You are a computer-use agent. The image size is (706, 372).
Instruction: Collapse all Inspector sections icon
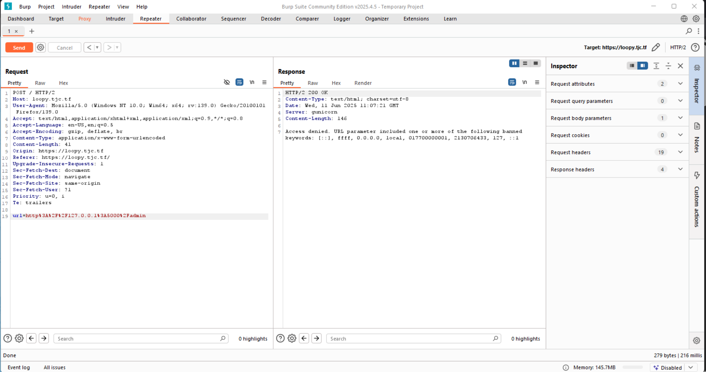coord(668,66)
